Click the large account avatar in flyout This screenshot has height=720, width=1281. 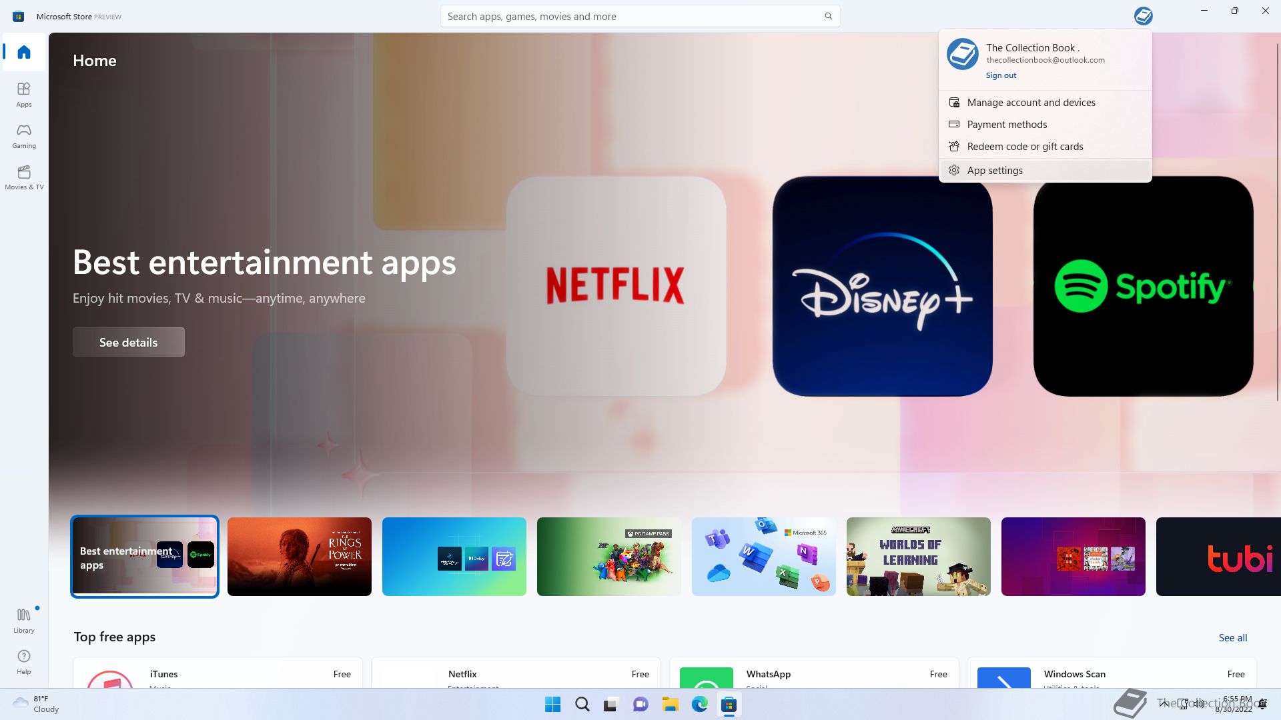click(962, 54)
